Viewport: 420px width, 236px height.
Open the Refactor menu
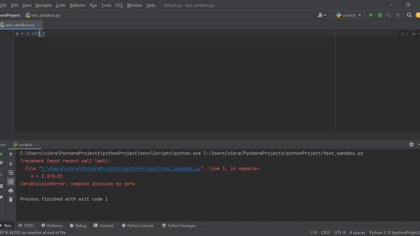click(77, 5)
